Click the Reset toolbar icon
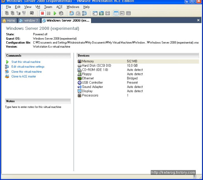This screenshot has width=203, height=180. tap(61, 13)
